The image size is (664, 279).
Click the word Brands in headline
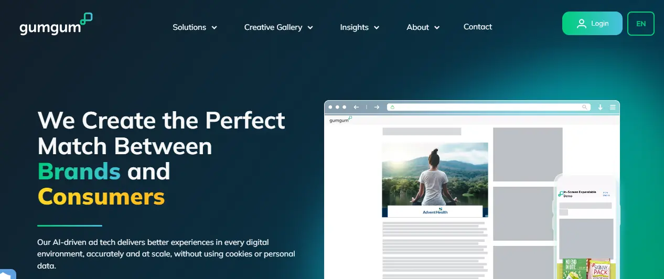pos(79,171)
